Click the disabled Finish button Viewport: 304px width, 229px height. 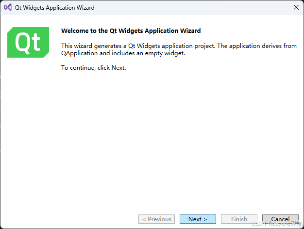pos(239,219)
